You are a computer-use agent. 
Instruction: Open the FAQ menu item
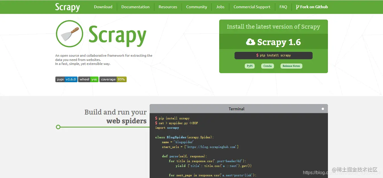[283, 7]
